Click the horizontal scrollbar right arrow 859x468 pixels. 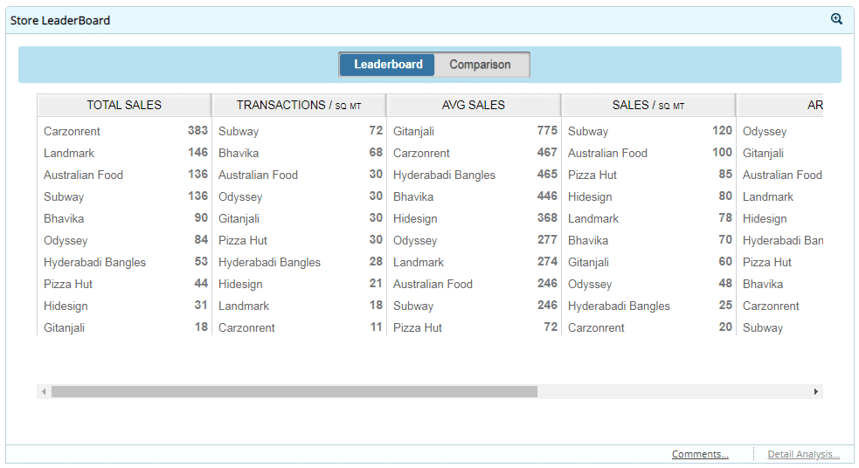[x=815, y=391]
